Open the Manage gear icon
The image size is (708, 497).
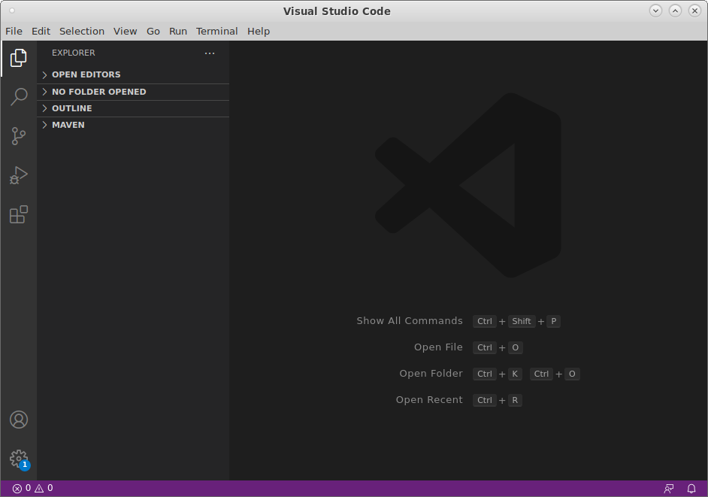pos(19,458)
